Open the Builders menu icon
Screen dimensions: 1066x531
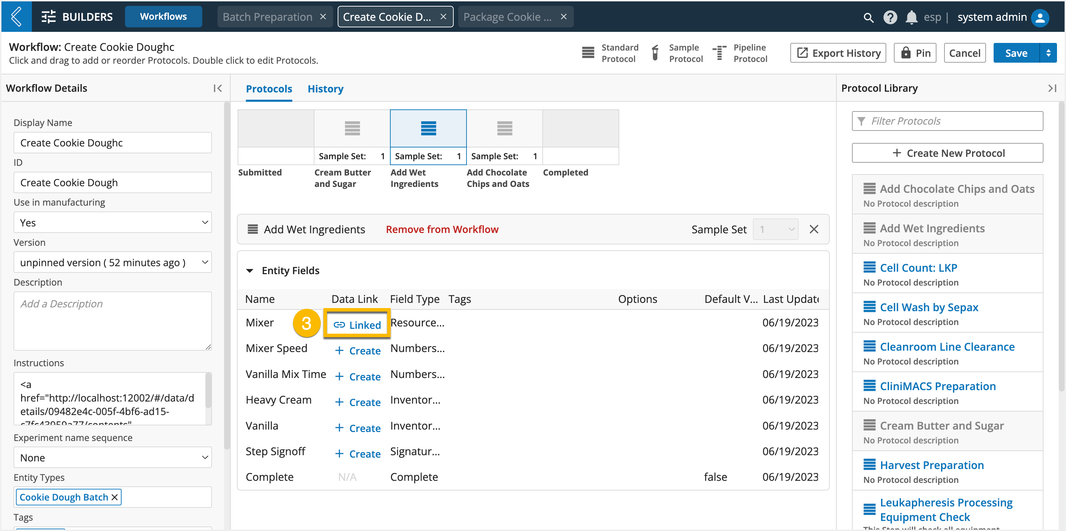click(48, 17)
